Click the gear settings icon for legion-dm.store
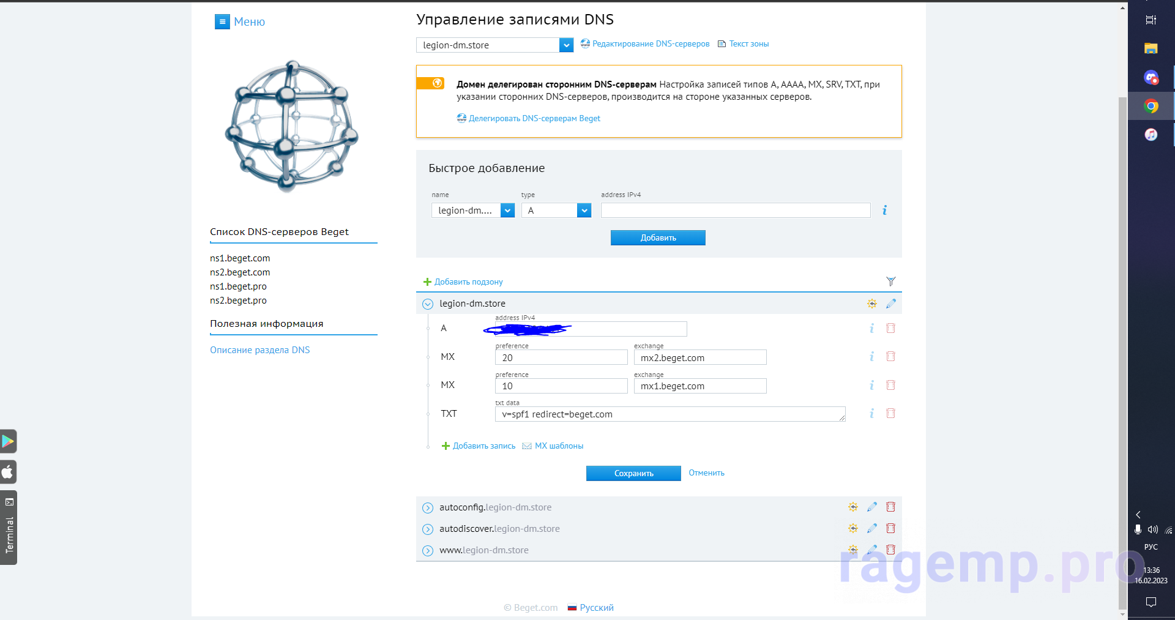Viewport: 1175px width, 620px height. click(871, 304)
